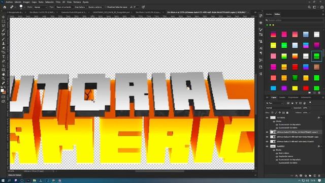This screenshot has width=325, height=183.
Task: Open the Relleno dropdown arrow
Action: (x=310, y=113)
